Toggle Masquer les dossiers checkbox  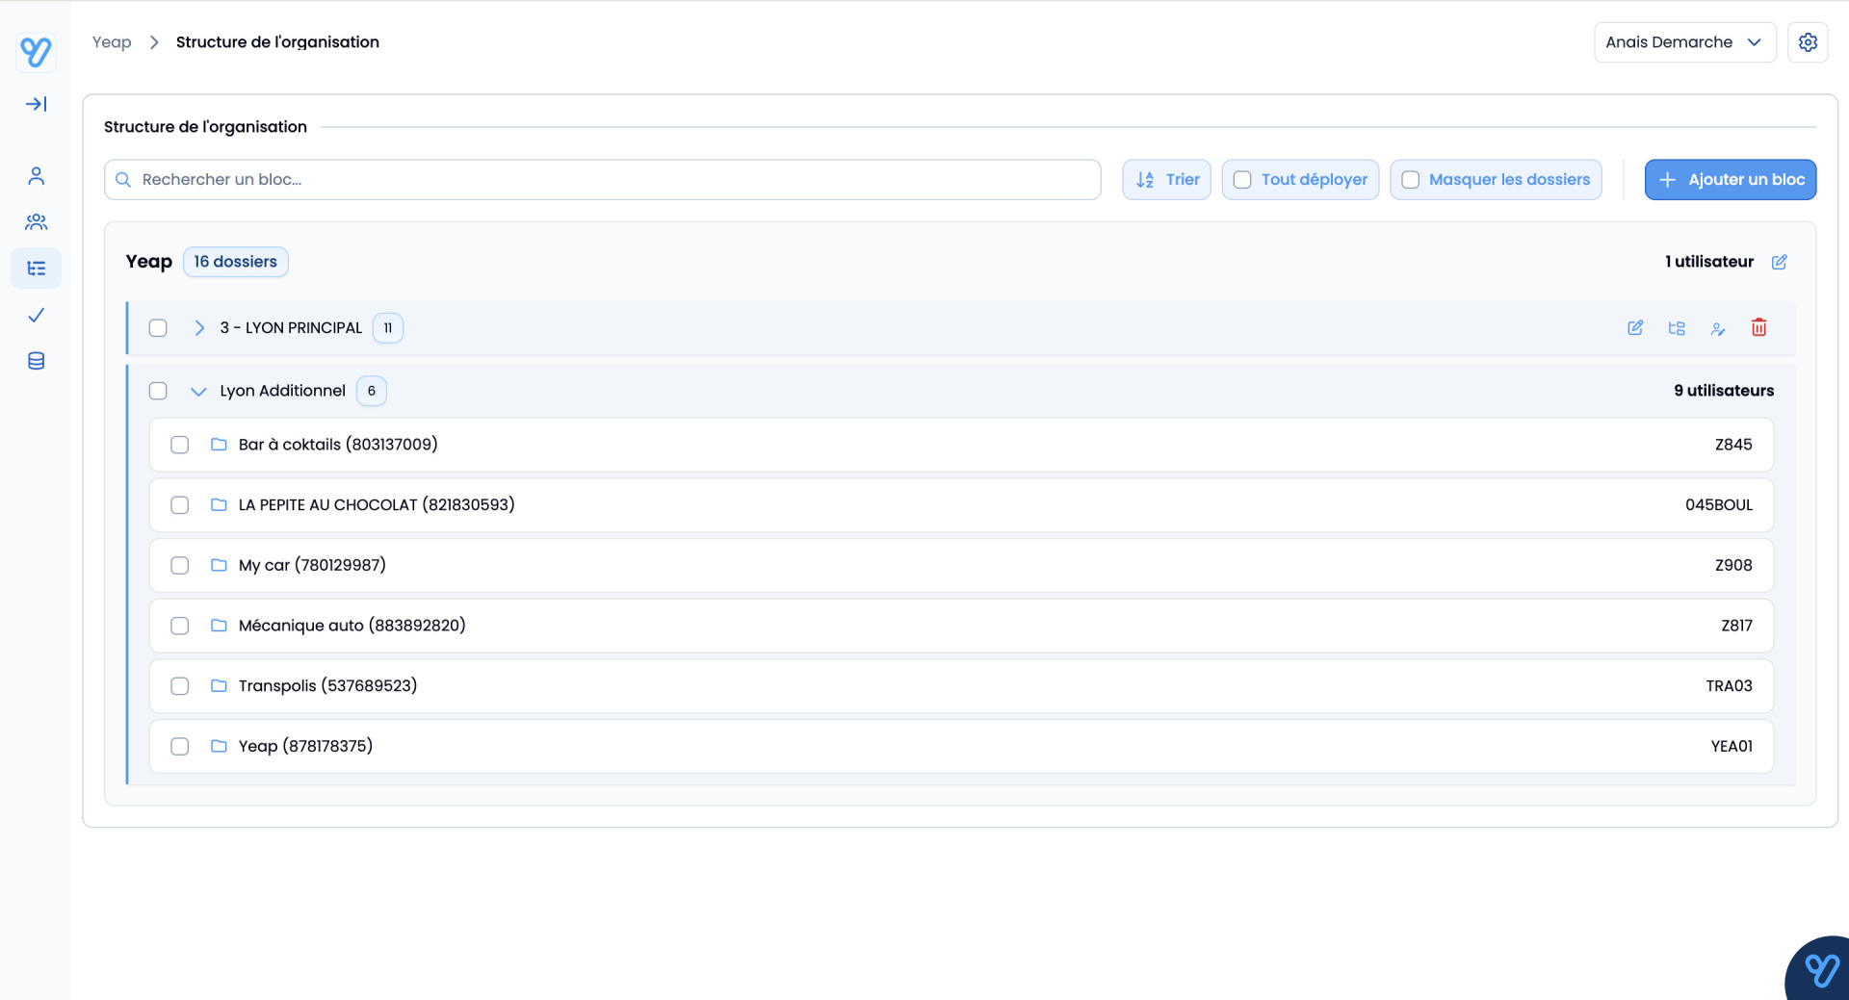click(x=1411, y=180)
